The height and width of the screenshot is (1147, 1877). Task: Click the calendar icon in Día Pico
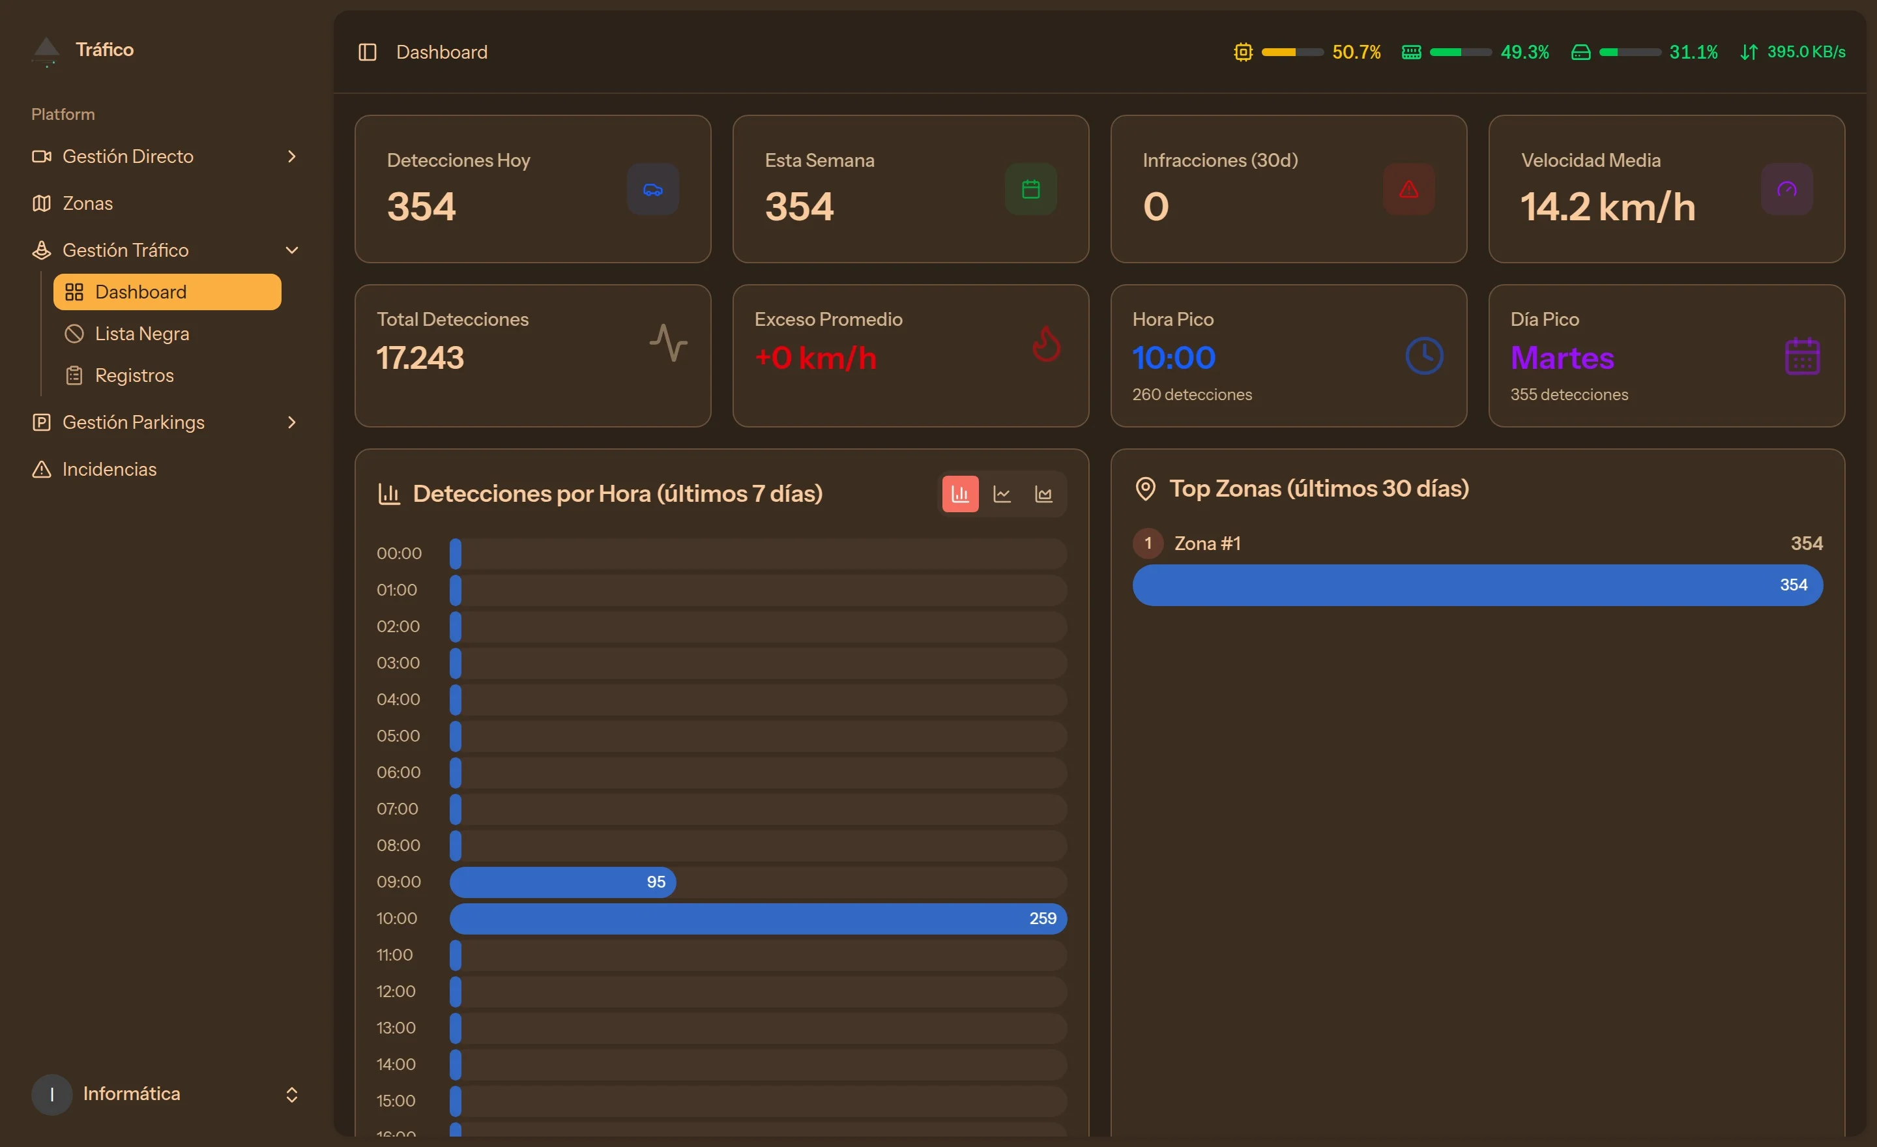click(x=1801, y=356)
